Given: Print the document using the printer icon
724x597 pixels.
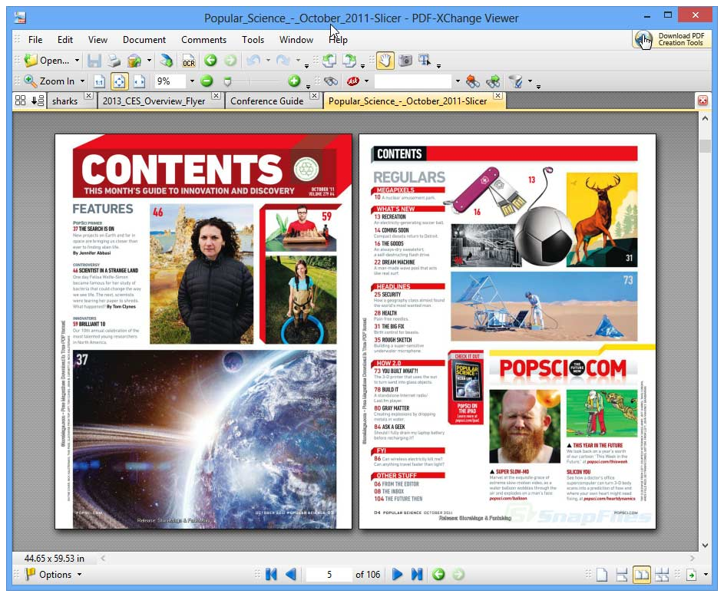Looking at the screenshot, I should click(114, 61).
